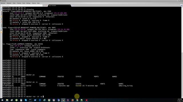Open the Microsoft Edge taskbar icon
183x102 pixels.
coord(40,100)
